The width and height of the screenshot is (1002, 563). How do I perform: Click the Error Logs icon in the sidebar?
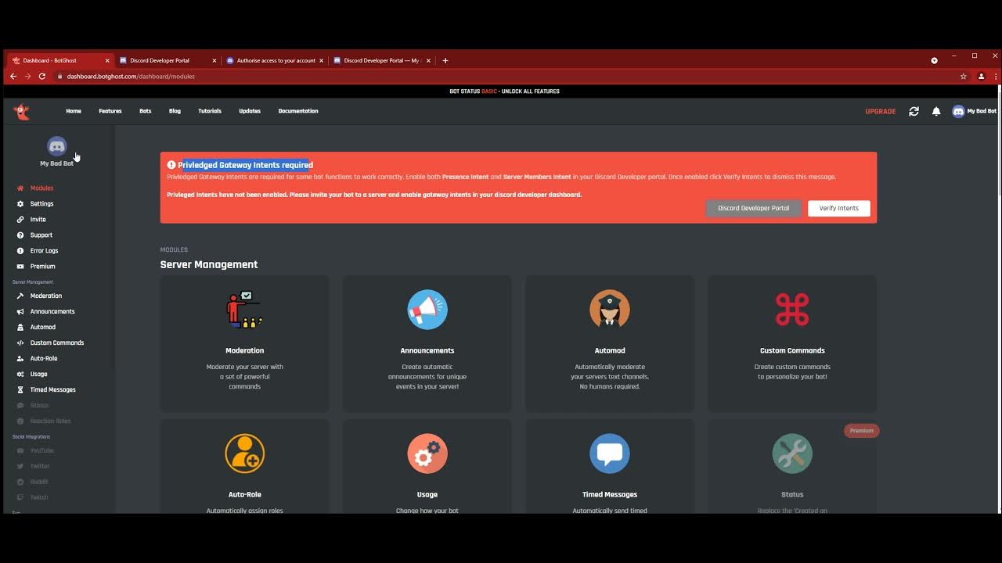[20, 250]
